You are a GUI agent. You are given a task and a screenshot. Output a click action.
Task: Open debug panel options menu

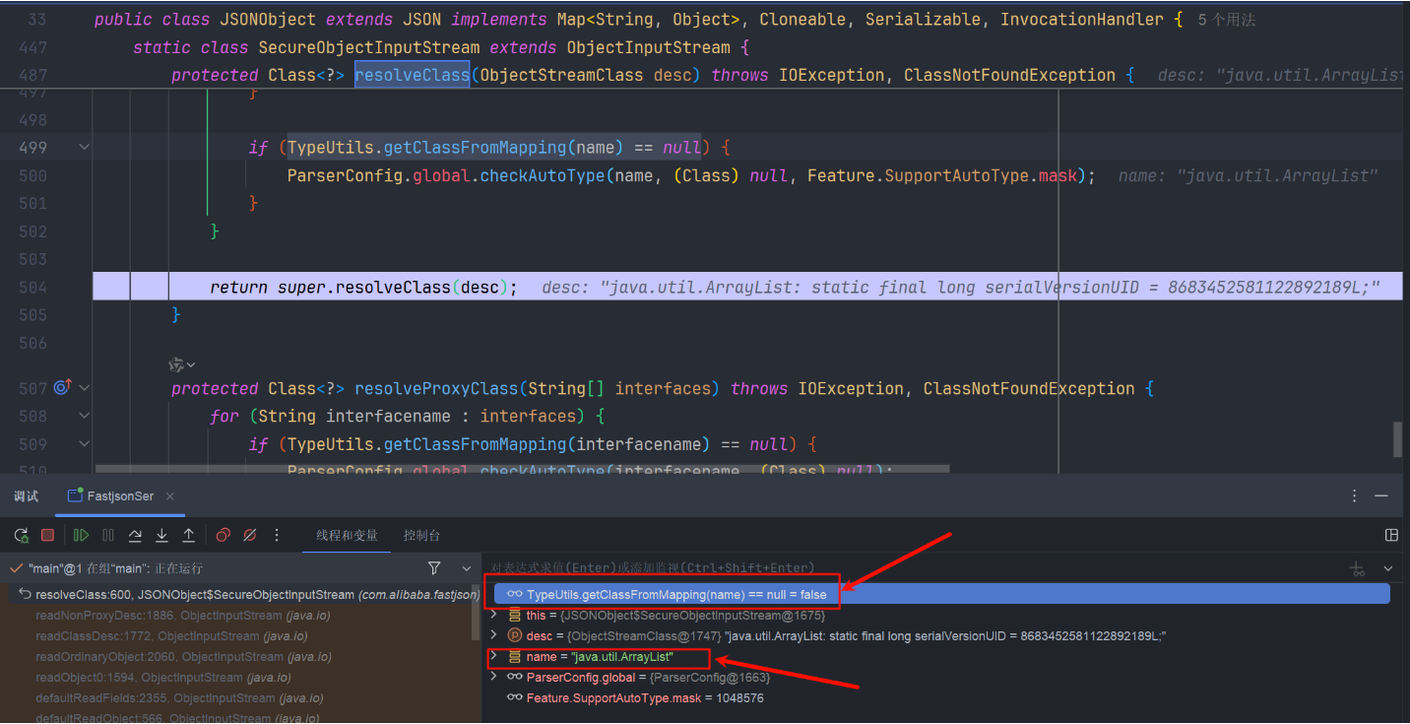pyautogui.click(x=1355, y=495)
